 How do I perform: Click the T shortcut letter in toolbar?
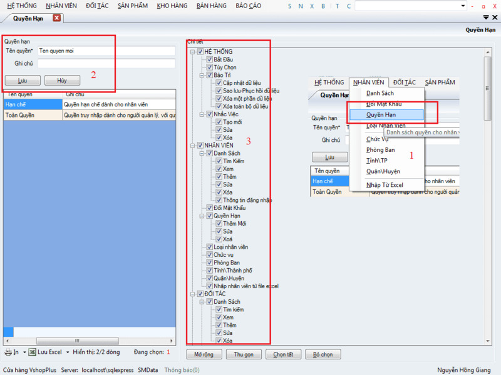point(337,6)
